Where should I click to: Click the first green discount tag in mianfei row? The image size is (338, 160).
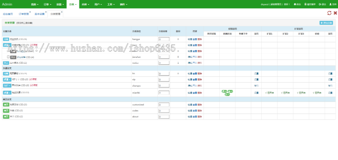(225, 91)
